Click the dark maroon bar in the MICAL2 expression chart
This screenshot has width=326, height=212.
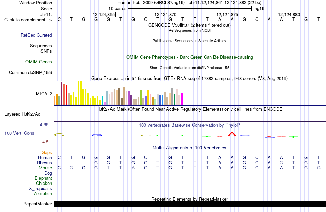coord(61,93)
